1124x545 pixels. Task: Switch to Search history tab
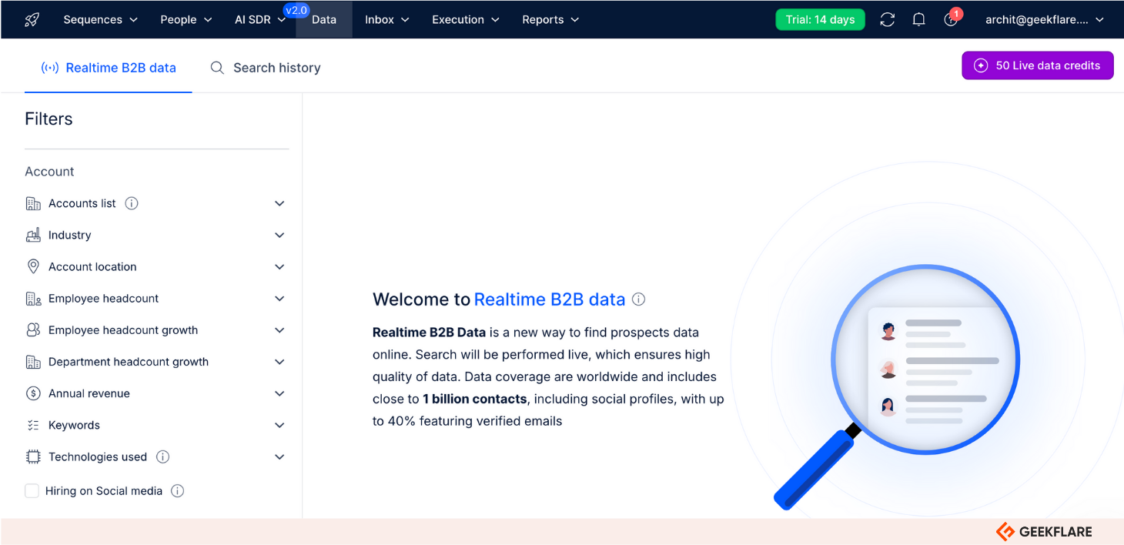[266, 68]
